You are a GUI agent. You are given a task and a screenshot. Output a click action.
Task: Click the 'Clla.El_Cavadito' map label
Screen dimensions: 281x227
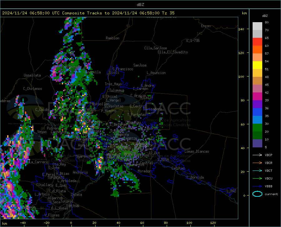pyautogui.click(x=173, y=52)
